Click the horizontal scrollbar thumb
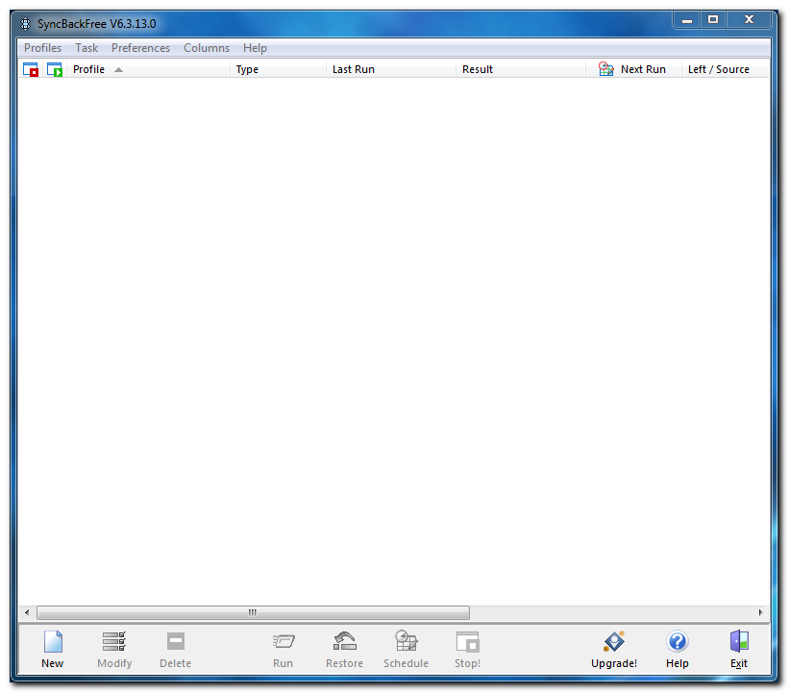789x693 pixels. 253,612
